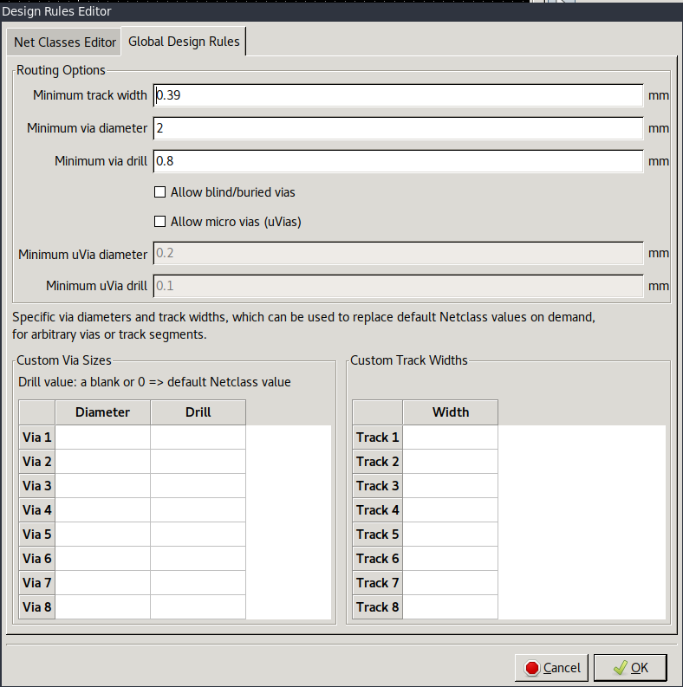Viewport: 683px width, 687px height.
Task: Select the Via 6 row header
Action: point(36,558)
